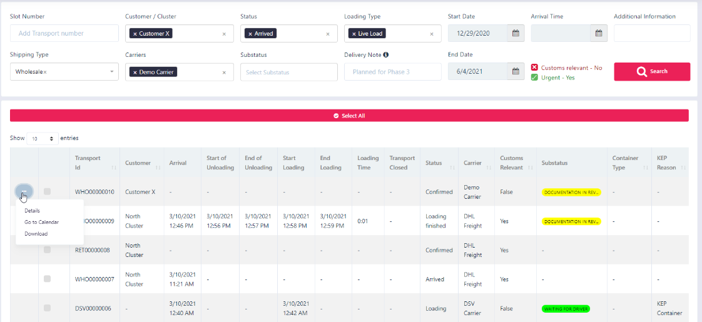
Task: Click the red Search button
Action: click(x=652, y=71)
